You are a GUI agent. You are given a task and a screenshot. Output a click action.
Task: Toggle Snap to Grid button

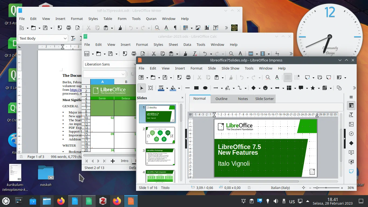[297, 78]
